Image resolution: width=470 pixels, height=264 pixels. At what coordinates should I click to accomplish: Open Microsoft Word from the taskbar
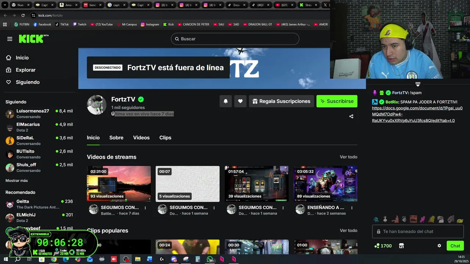150,259
